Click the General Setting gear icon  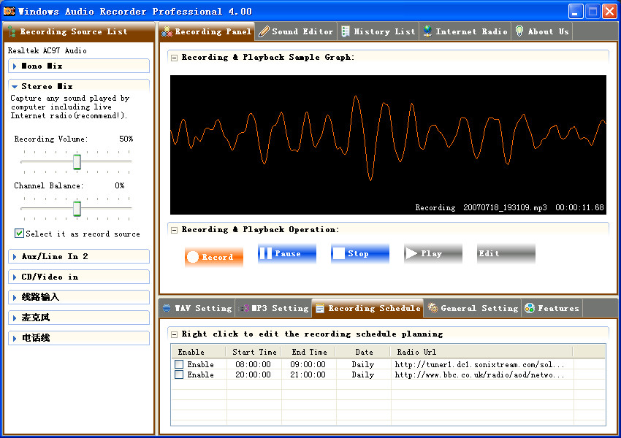click(433, 308)
